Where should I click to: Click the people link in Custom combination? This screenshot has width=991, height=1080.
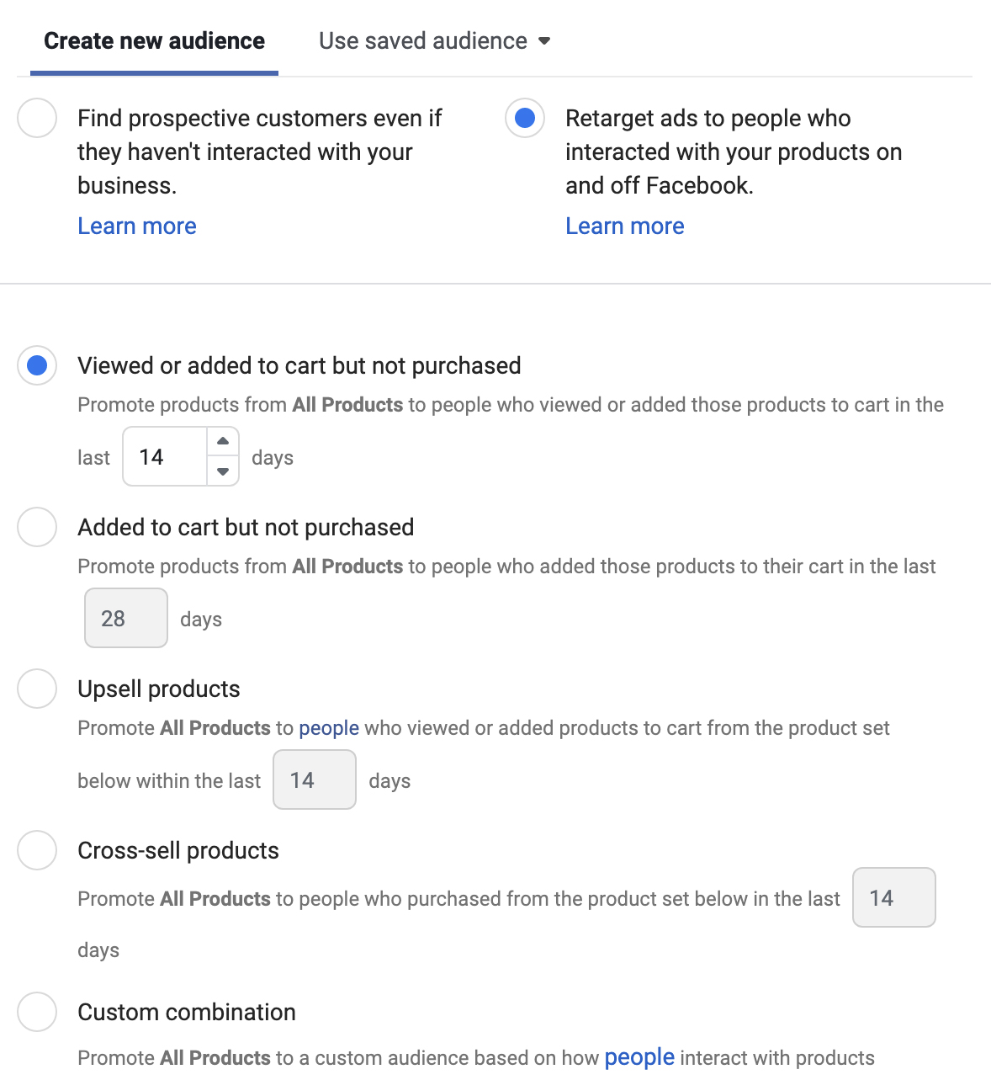point(639,1057)
